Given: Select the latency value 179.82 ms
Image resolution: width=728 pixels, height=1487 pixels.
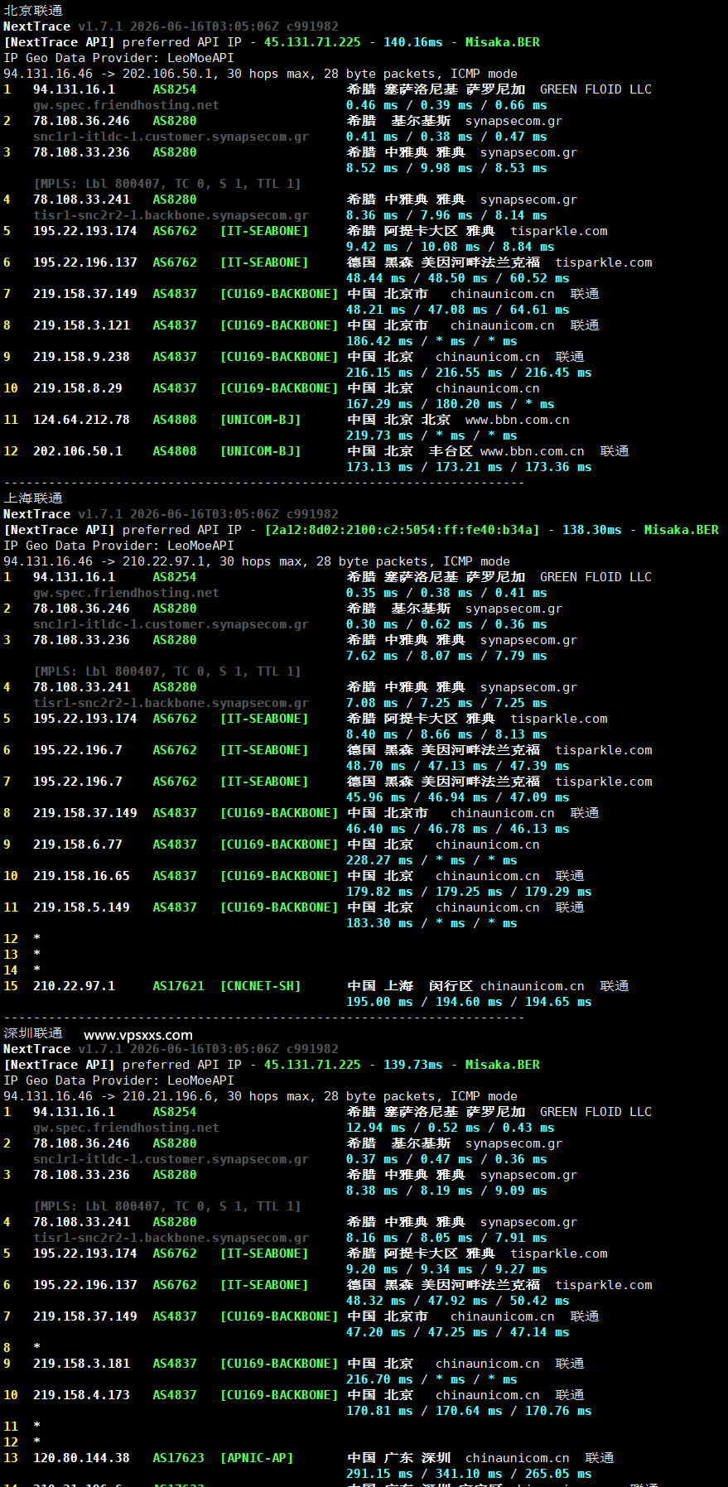Looking at the screenshot, I should 379,892.
